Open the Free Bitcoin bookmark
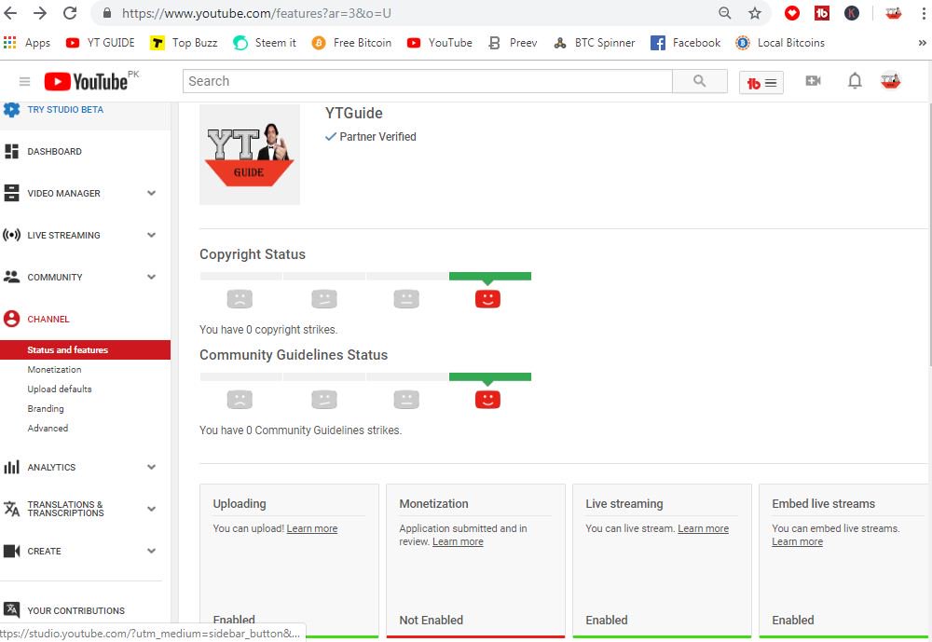This screenshot has height=642, width=932. click(x=351, y=43)
